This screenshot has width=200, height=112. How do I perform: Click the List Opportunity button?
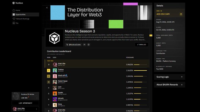pyautogui.click(x=25, y=103)
